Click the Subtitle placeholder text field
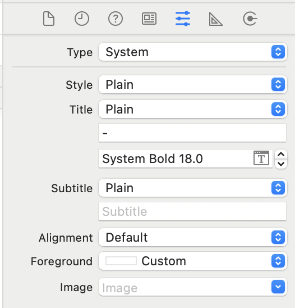The image size is (295, 308). (192, 211)
